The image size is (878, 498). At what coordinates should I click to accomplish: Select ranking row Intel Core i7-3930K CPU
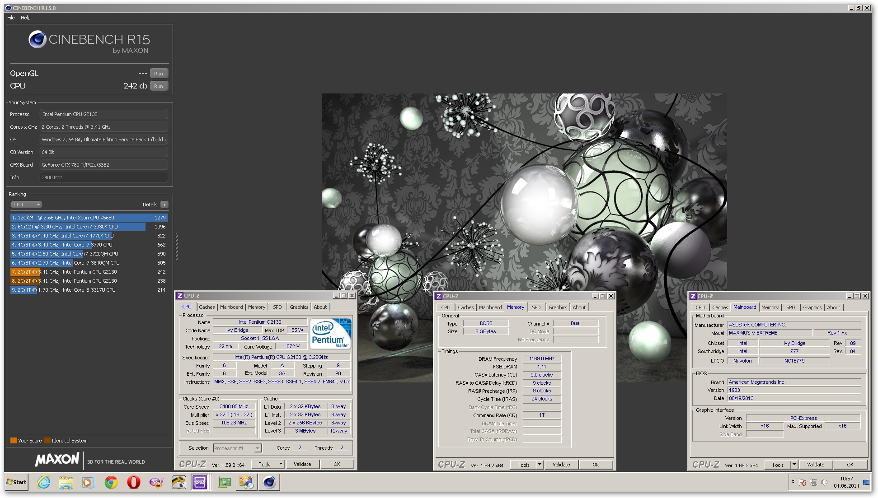click(x=89, y=227)
